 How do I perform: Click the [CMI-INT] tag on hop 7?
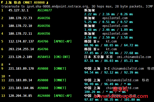point(62,57)
